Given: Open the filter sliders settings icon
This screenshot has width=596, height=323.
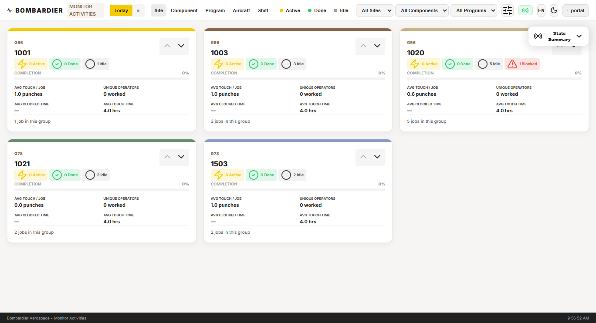Looking at the screenshot, I should click(x=508, y=10).
